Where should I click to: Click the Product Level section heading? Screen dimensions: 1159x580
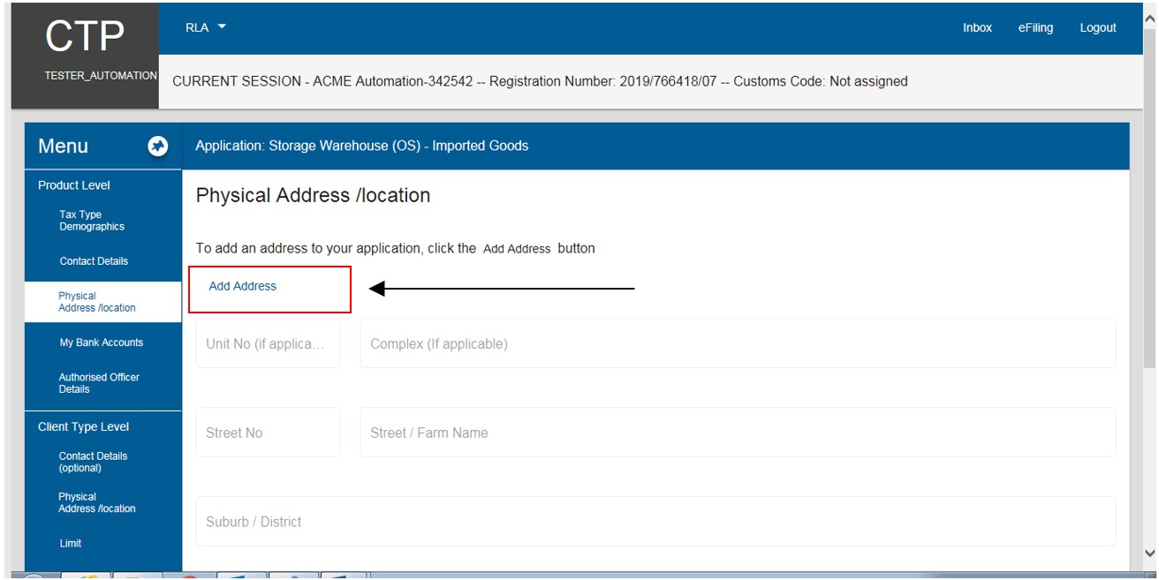(x=74, y=185)
